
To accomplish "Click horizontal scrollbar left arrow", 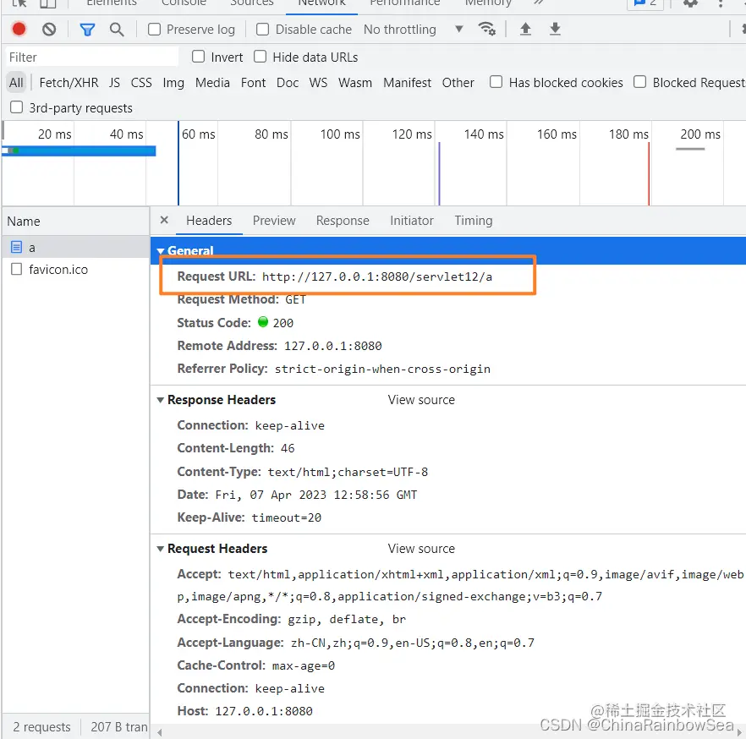I will [x=160, y=733].
